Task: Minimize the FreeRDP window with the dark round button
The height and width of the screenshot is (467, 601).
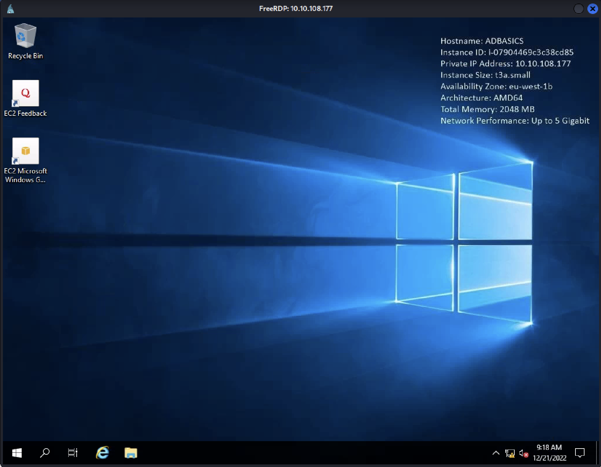Action: (578, 9)
